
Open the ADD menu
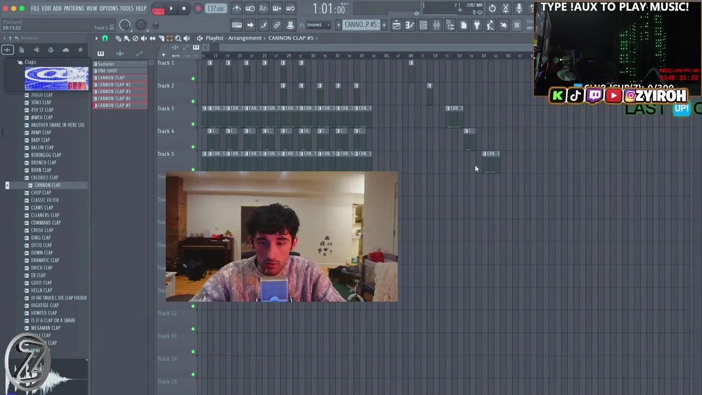coord(57,8)
